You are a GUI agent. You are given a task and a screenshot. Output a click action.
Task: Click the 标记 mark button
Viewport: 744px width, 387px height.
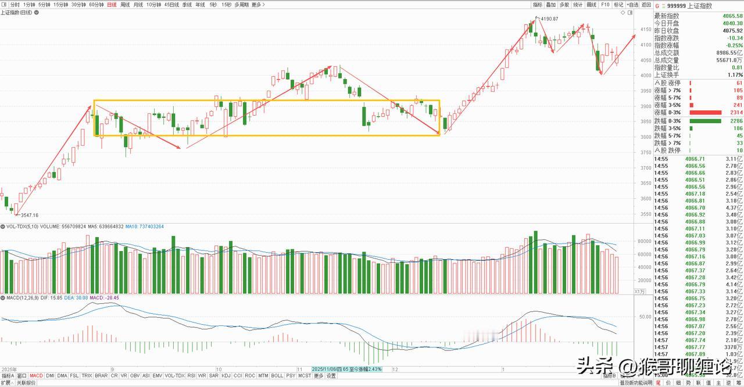[618, 5]
